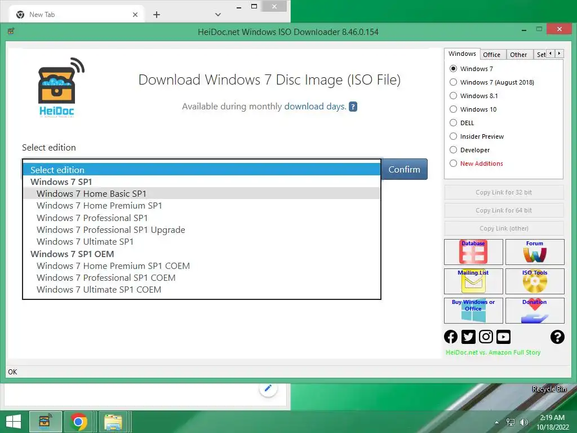This screenshot has height=433, width=577.
Task: Open the Mailing List envelope tile
Action: point(473,281)
